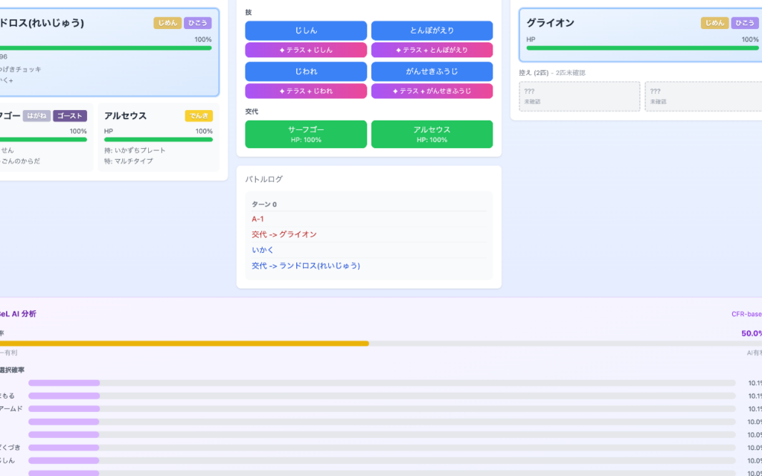Select テラス + じわれ
The image size is (762, 476).
305,91
